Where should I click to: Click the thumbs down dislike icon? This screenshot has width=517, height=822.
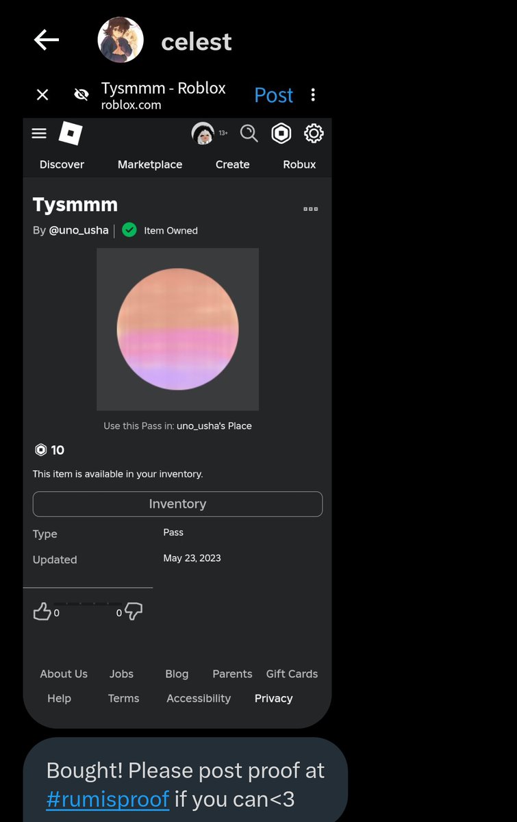pos(134,612)
